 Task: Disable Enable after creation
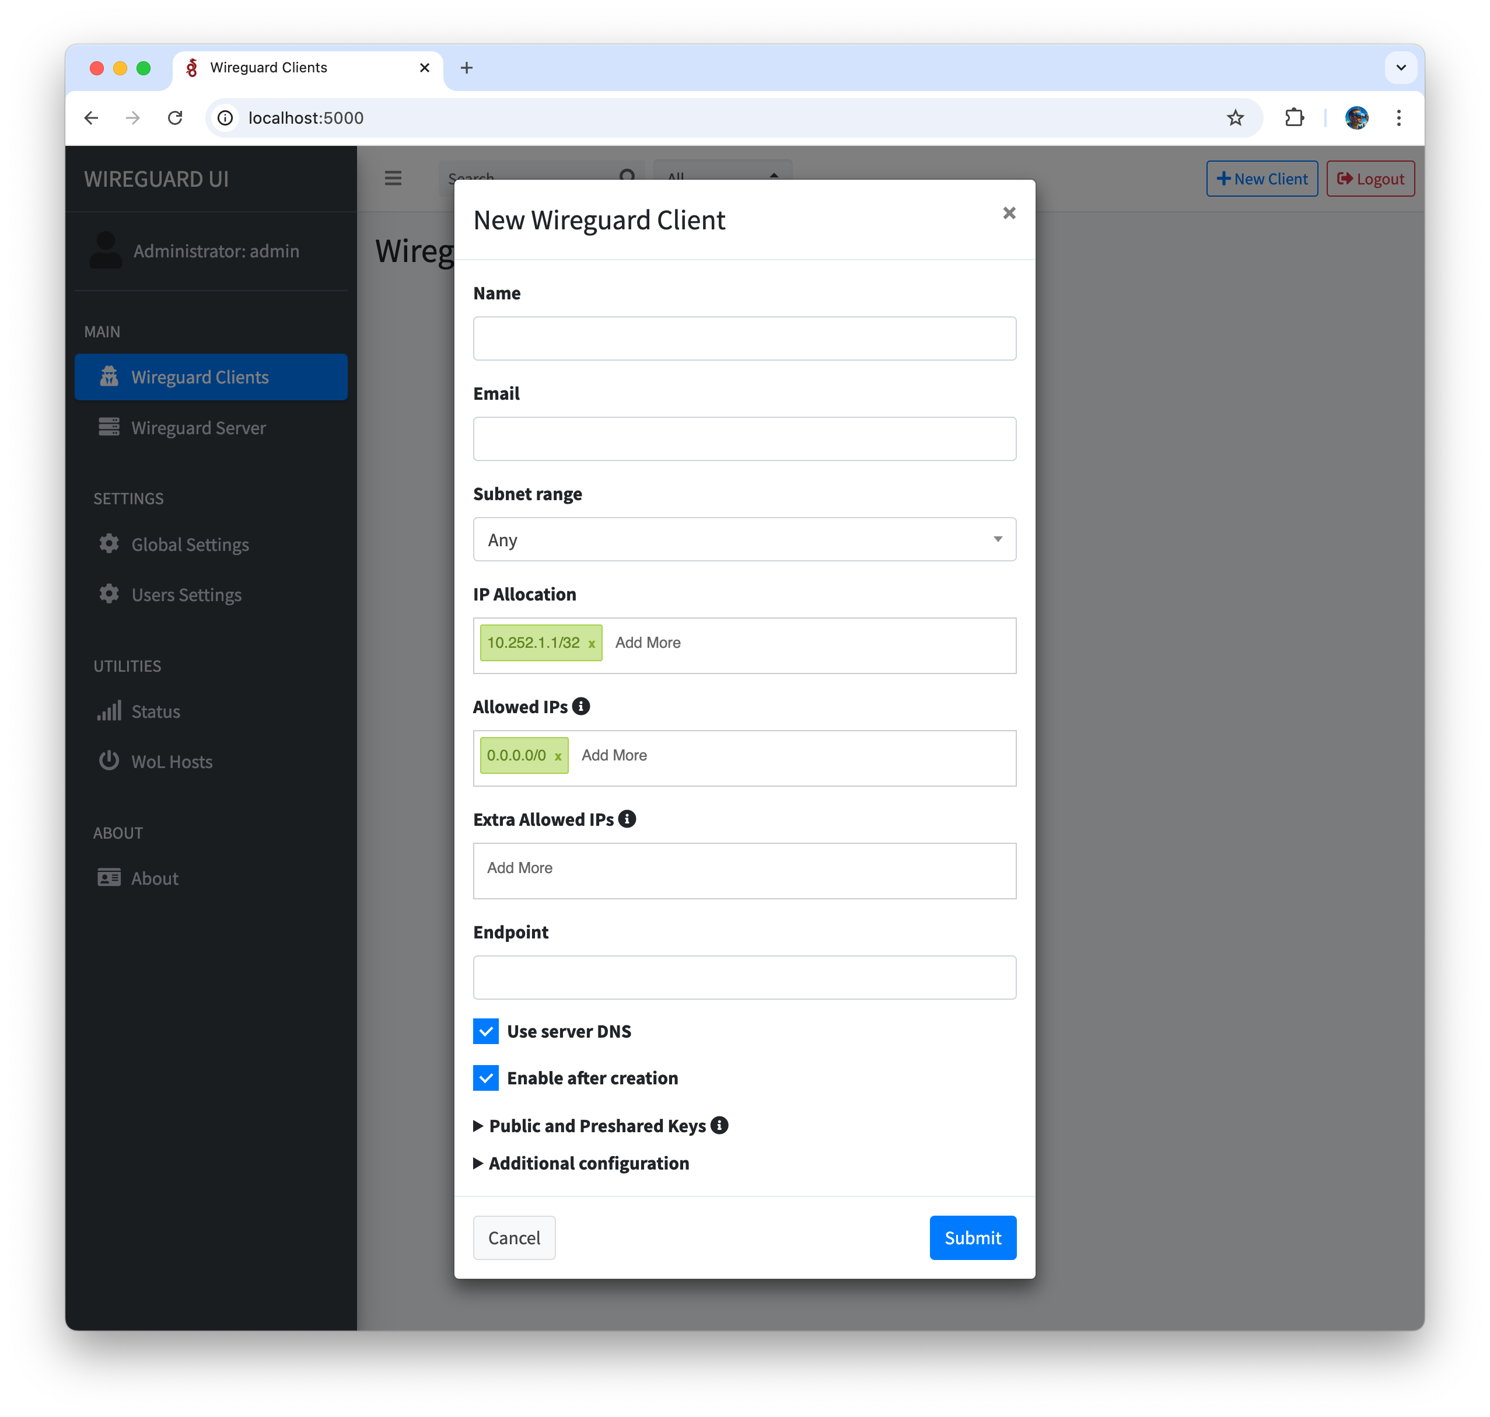(487, 1078)
